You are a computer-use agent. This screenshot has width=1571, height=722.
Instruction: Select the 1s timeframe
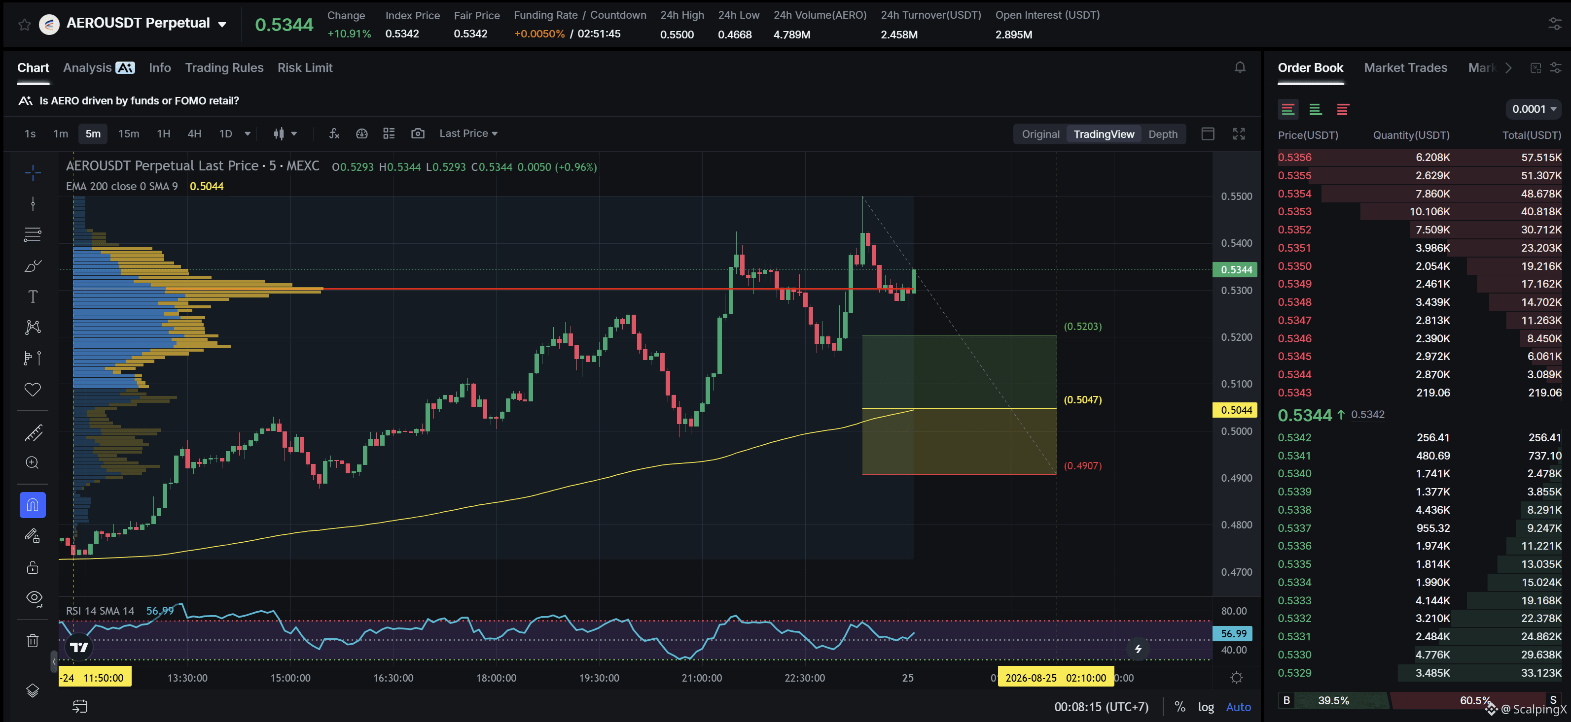[x=30, y=134]
